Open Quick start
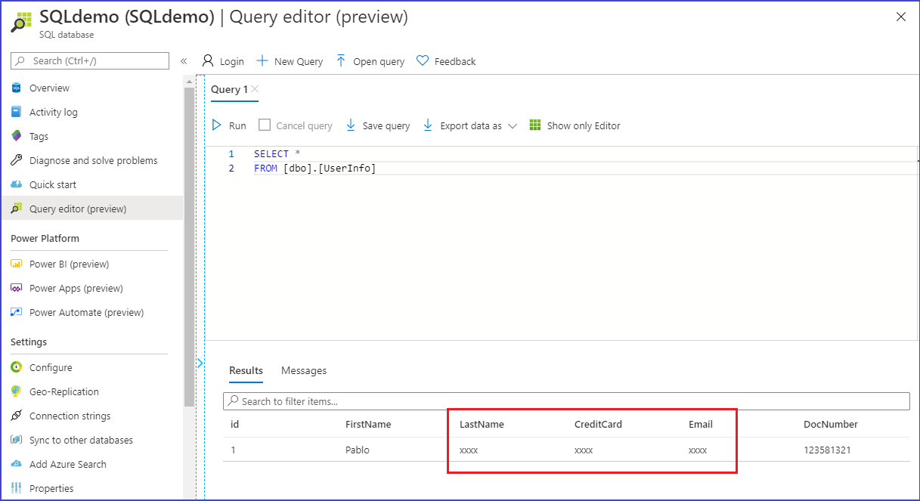This screenshot has height=501, width=920. click(54, 184)
